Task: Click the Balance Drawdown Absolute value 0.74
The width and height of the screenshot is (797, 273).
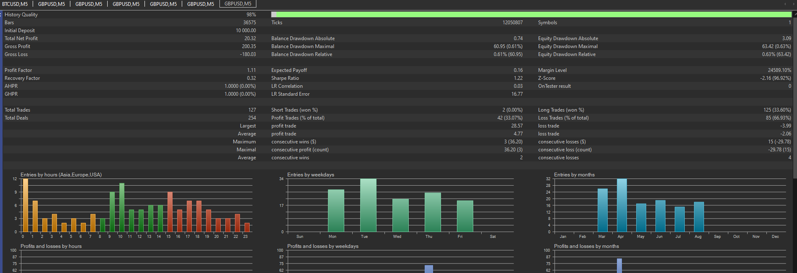Action: click(x=518, y=38)
